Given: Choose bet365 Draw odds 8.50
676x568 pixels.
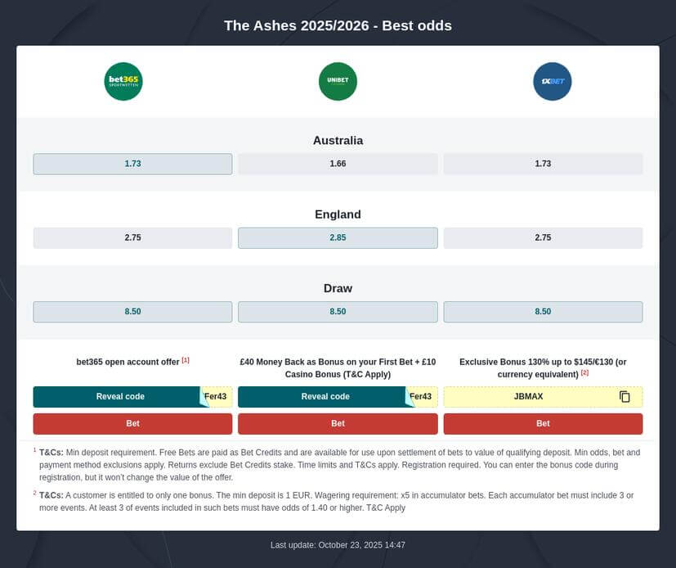Looking at the screenshot, I should tap(132, 312).
